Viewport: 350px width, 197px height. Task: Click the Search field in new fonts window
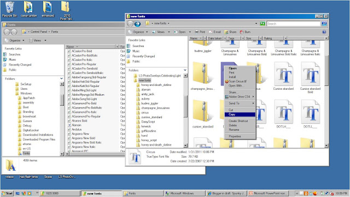294,24
